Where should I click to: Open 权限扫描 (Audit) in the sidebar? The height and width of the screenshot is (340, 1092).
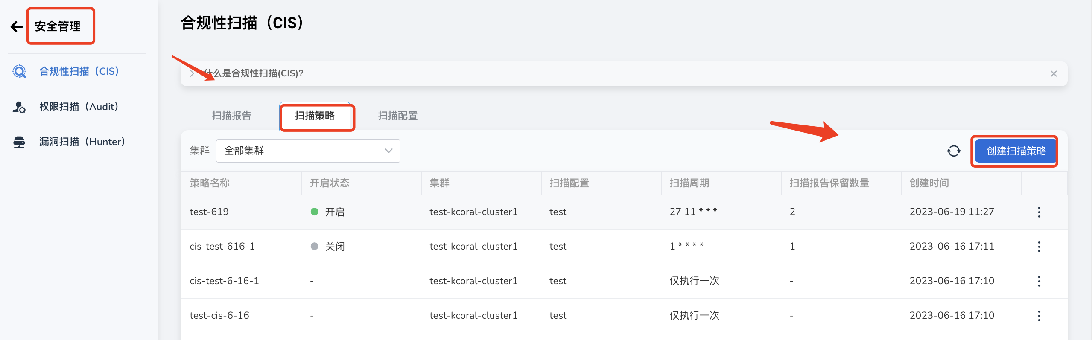tap(79, 107)
